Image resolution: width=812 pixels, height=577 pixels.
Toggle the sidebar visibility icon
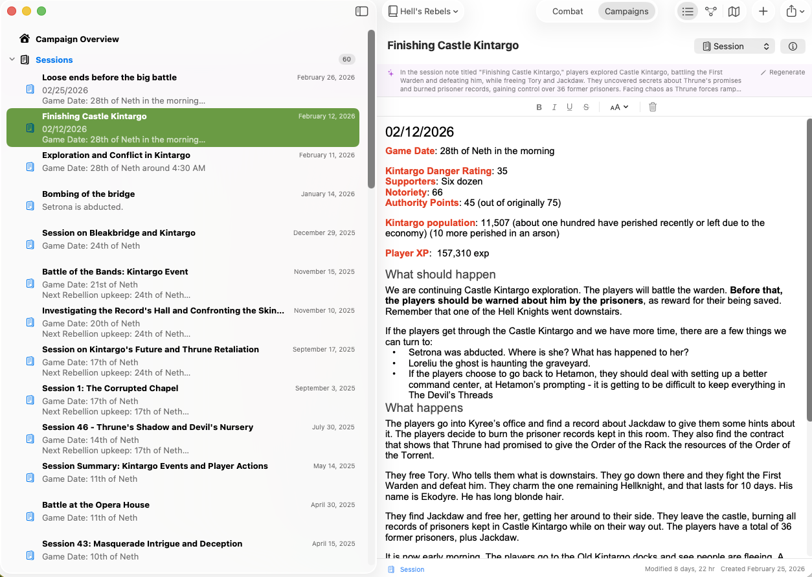click(x=362, y=12)
